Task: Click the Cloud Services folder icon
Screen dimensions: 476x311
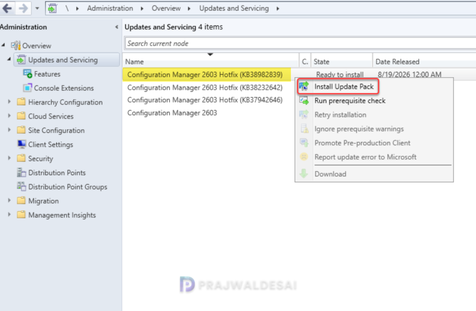Action: pos(21,116)
